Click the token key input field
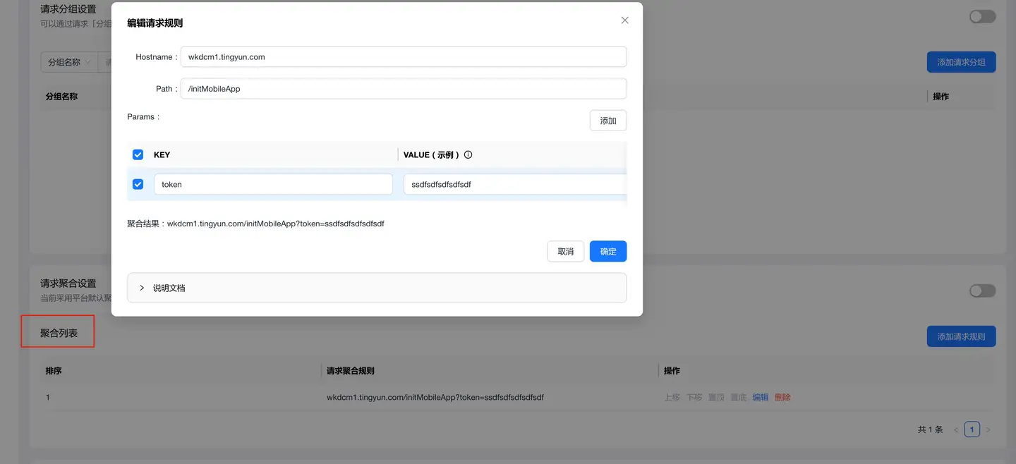This screenshot has width=1016, height=464. pos(272,185)
